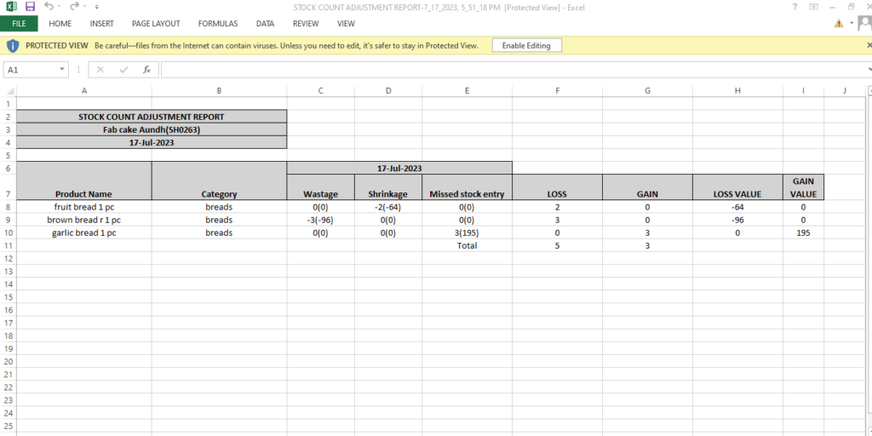Open the FORMULAS ribbon tab
The image size is (872, 436).
point(218,24)
